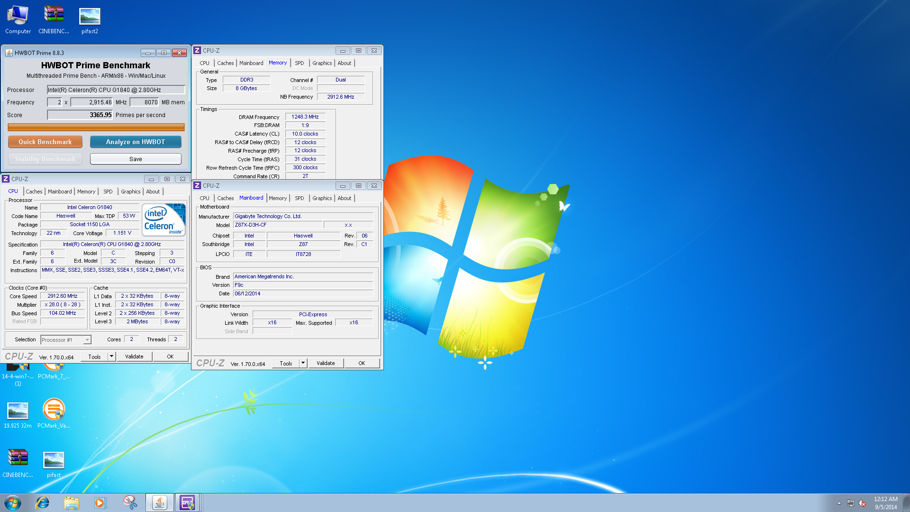910x512 pixels.
Task: Open the Computer desktop icon
Action: tap(18, 20)
